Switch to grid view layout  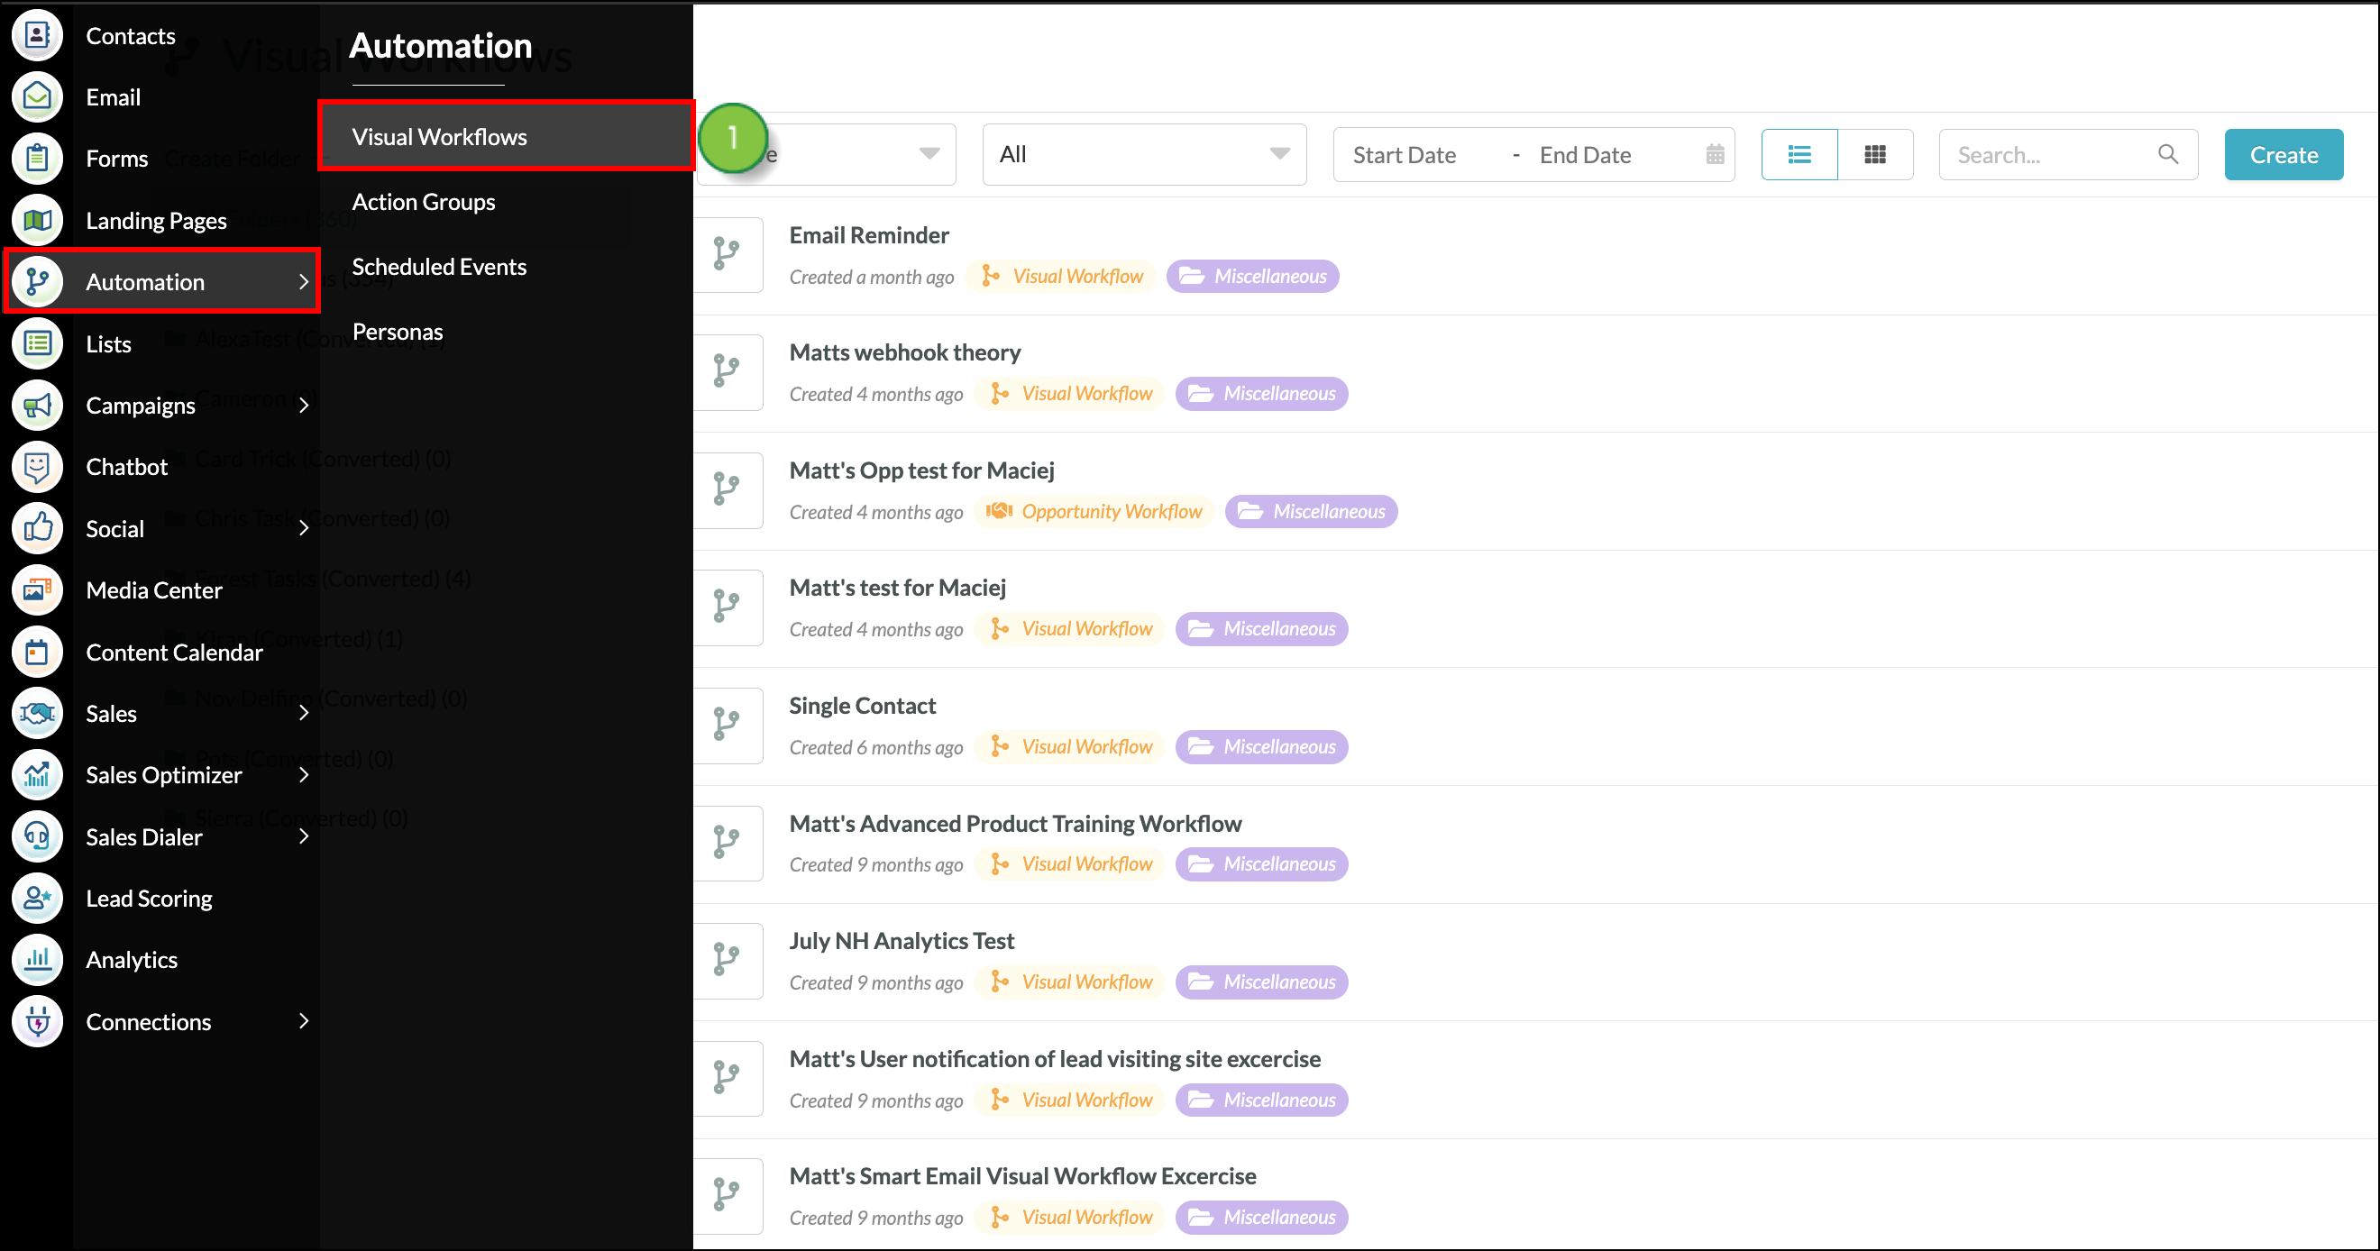pyautogui.click(x=1874, y=154)
